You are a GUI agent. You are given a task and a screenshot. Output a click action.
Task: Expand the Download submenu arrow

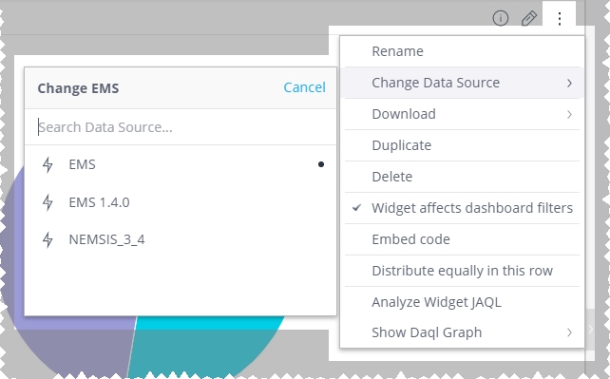(569, 114)
